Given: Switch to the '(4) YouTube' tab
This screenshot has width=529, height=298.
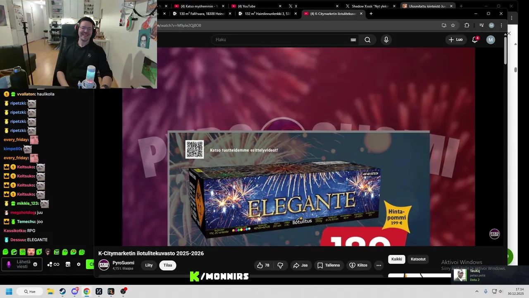Looking at the screenshot, I should [x=256, y=6].
